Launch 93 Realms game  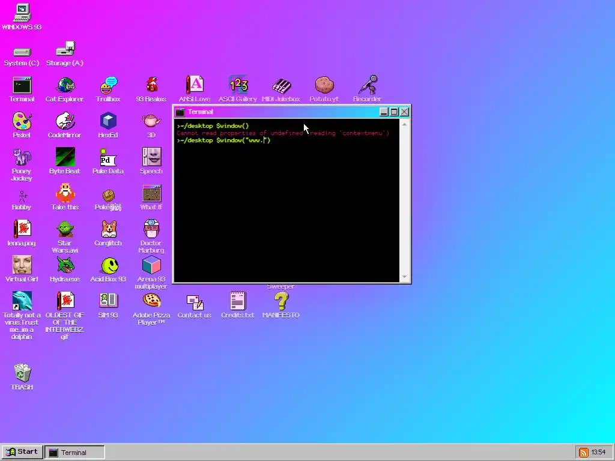pyautogui.click(x=151, y=90)
